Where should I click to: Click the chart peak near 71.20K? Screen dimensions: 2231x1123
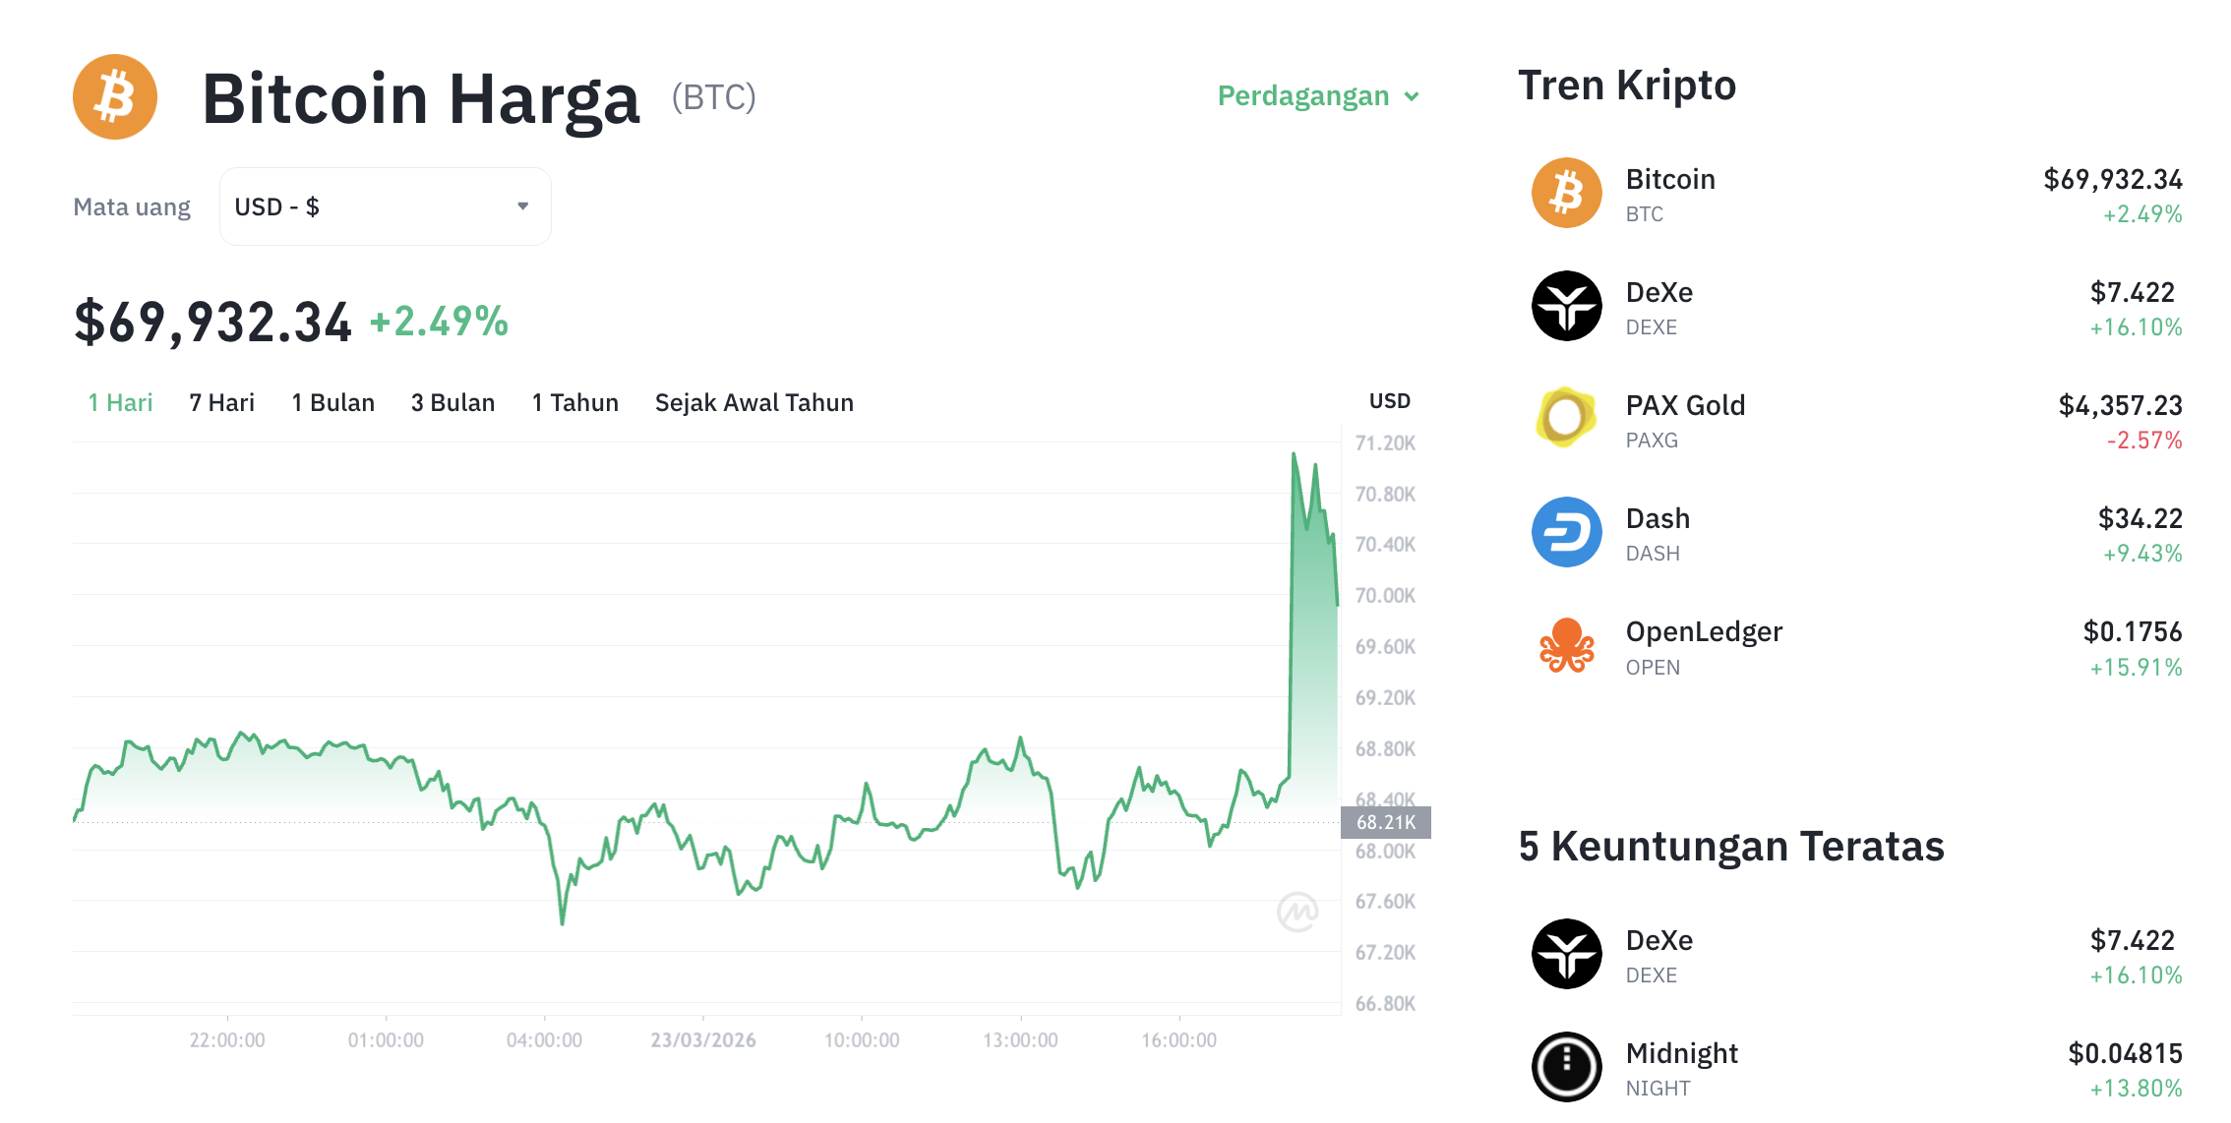click(x=1294, y=452)
